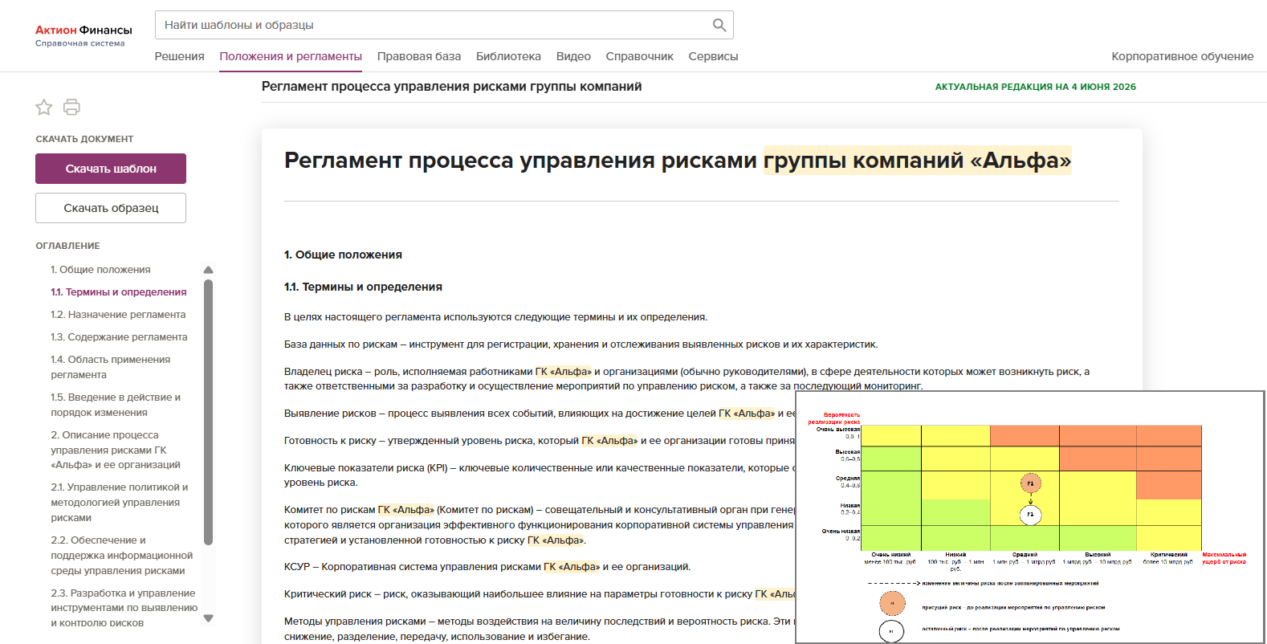Open Корпоративное обучение link
This screenshot has height=644, width=1267.
coord(1182,56)
